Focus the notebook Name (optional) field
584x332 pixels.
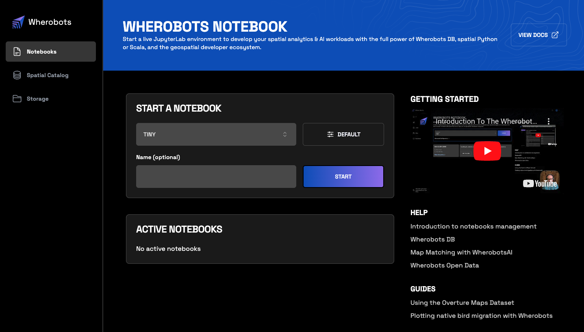216,177
